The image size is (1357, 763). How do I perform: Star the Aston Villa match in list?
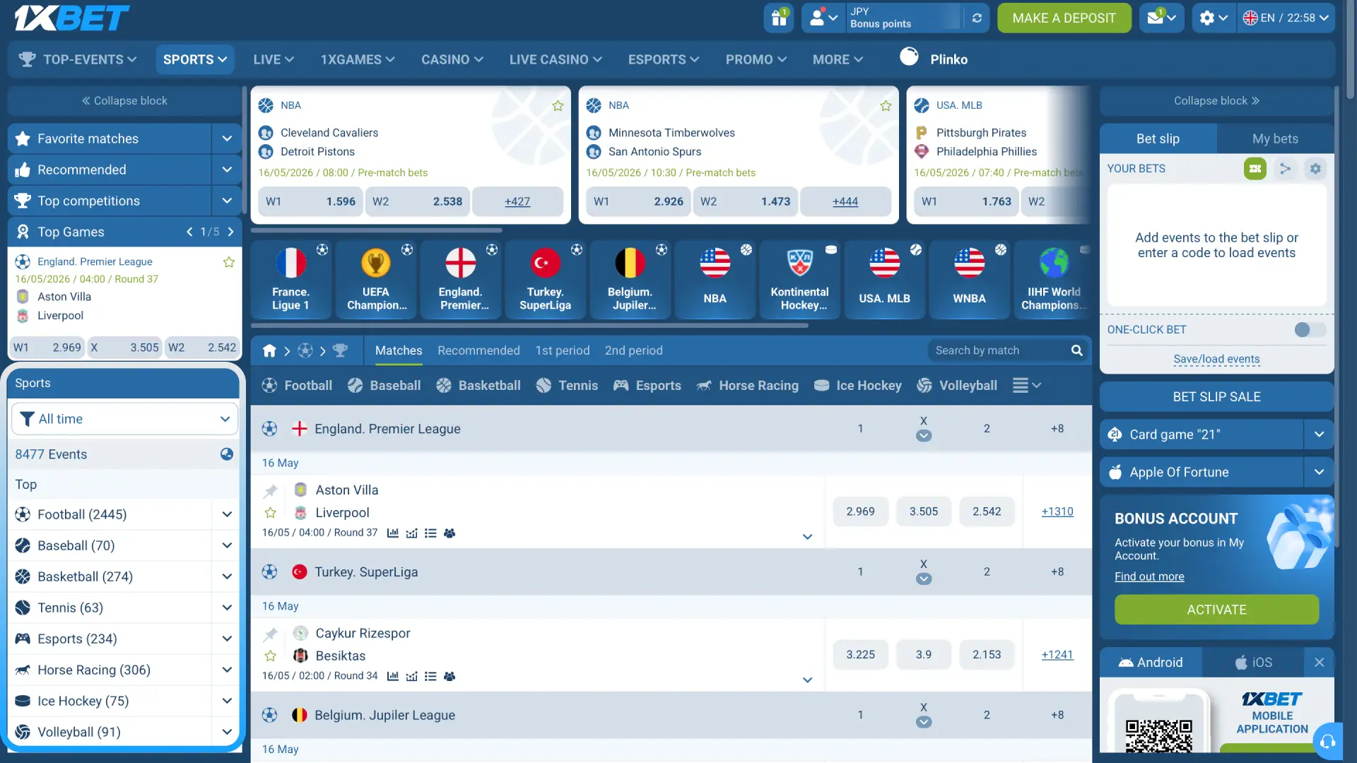pos(270,513)
